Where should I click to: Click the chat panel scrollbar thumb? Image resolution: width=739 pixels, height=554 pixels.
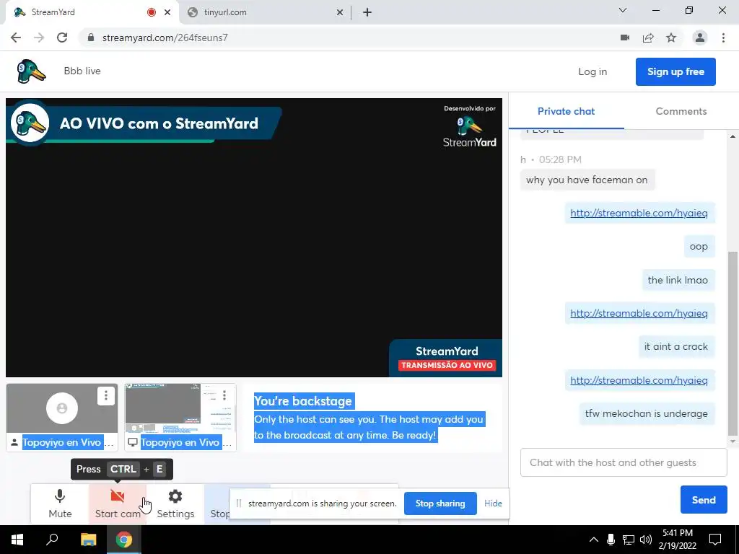(x=732, y=343)
